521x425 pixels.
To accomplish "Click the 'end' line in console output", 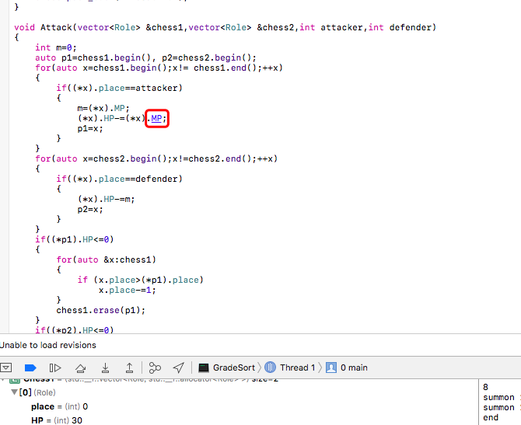I will coord(491,417).
